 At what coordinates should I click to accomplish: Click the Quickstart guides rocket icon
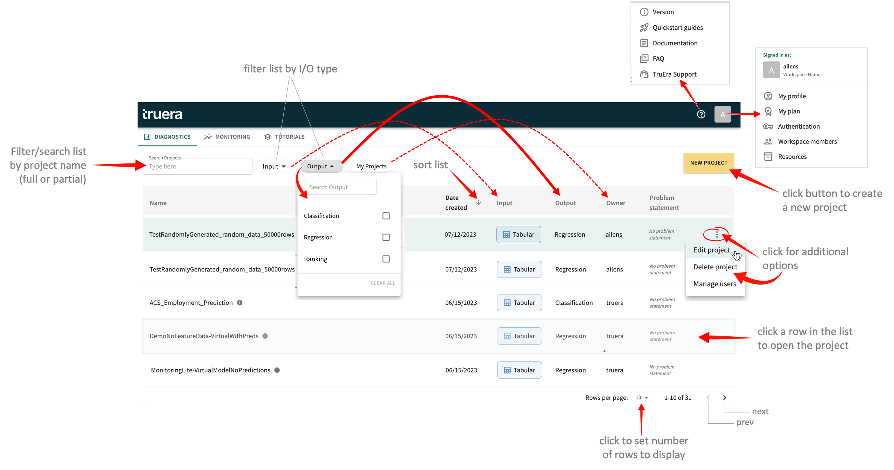644,27
